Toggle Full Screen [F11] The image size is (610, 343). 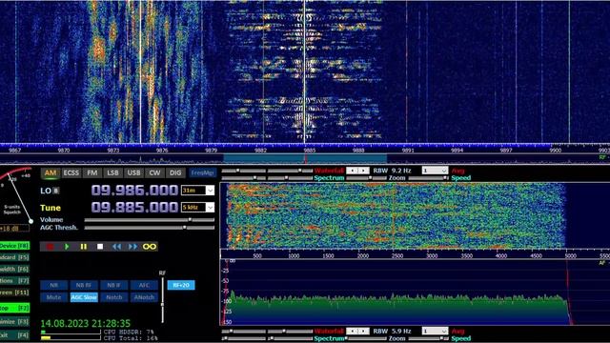click(x=14, y=293)
